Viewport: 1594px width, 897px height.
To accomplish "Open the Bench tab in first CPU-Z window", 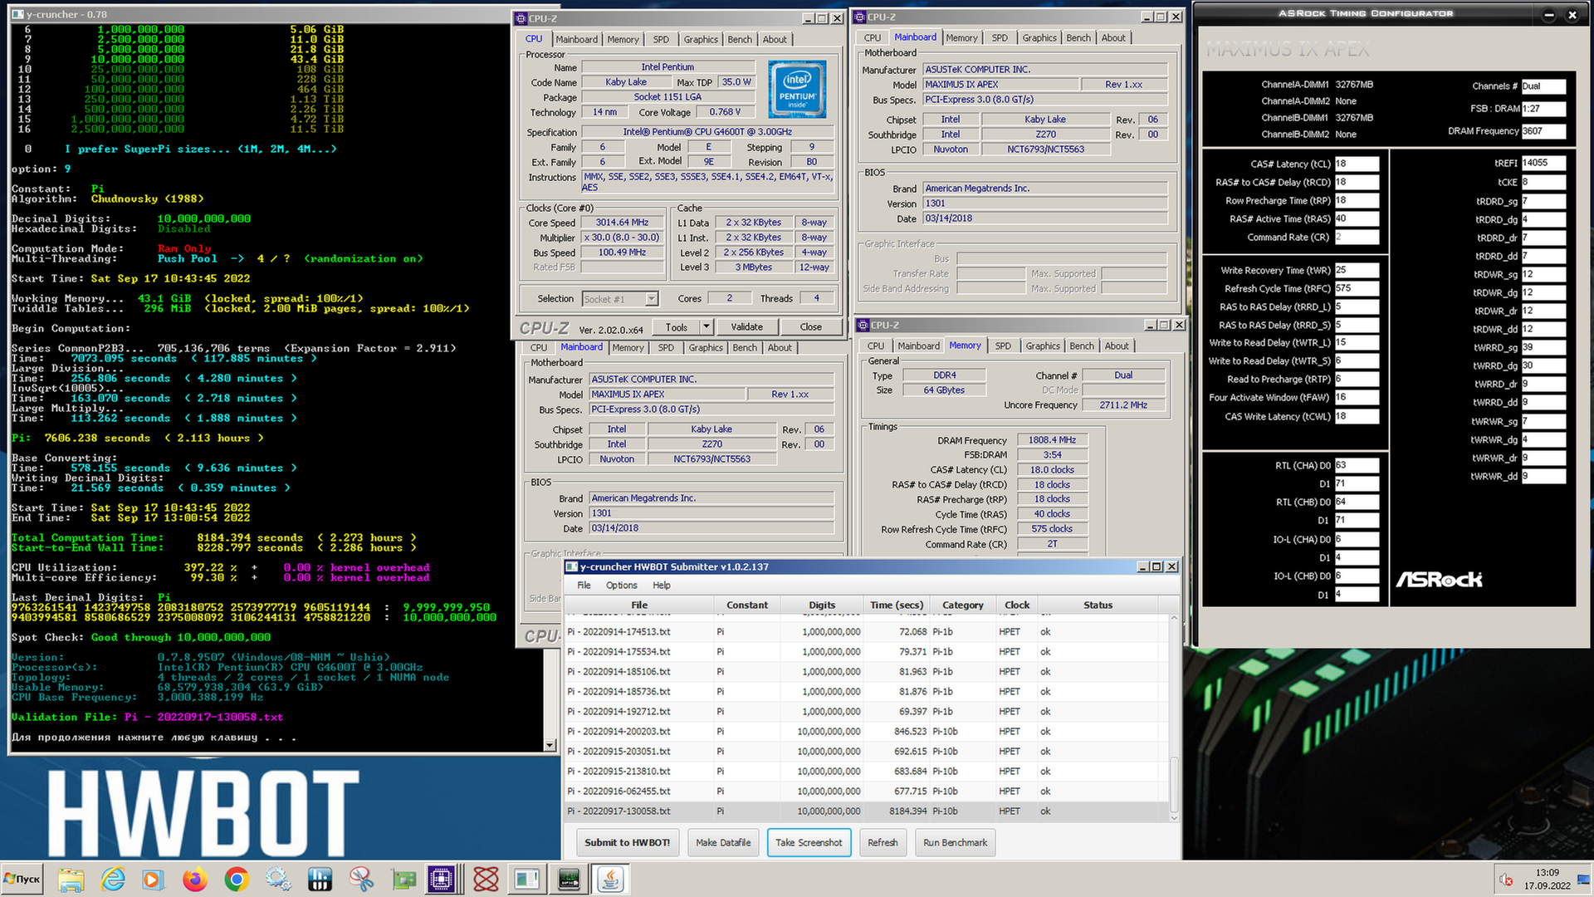I will (739, 39).
